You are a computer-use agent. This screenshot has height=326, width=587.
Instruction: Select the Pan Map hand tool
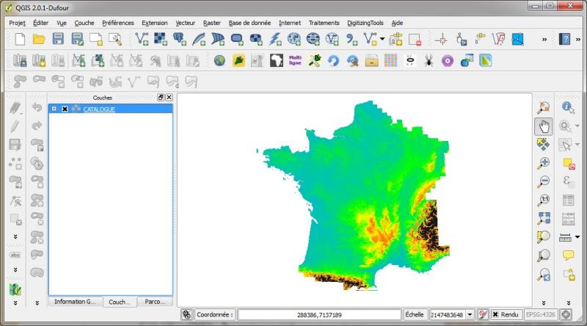tap(544, 126)
